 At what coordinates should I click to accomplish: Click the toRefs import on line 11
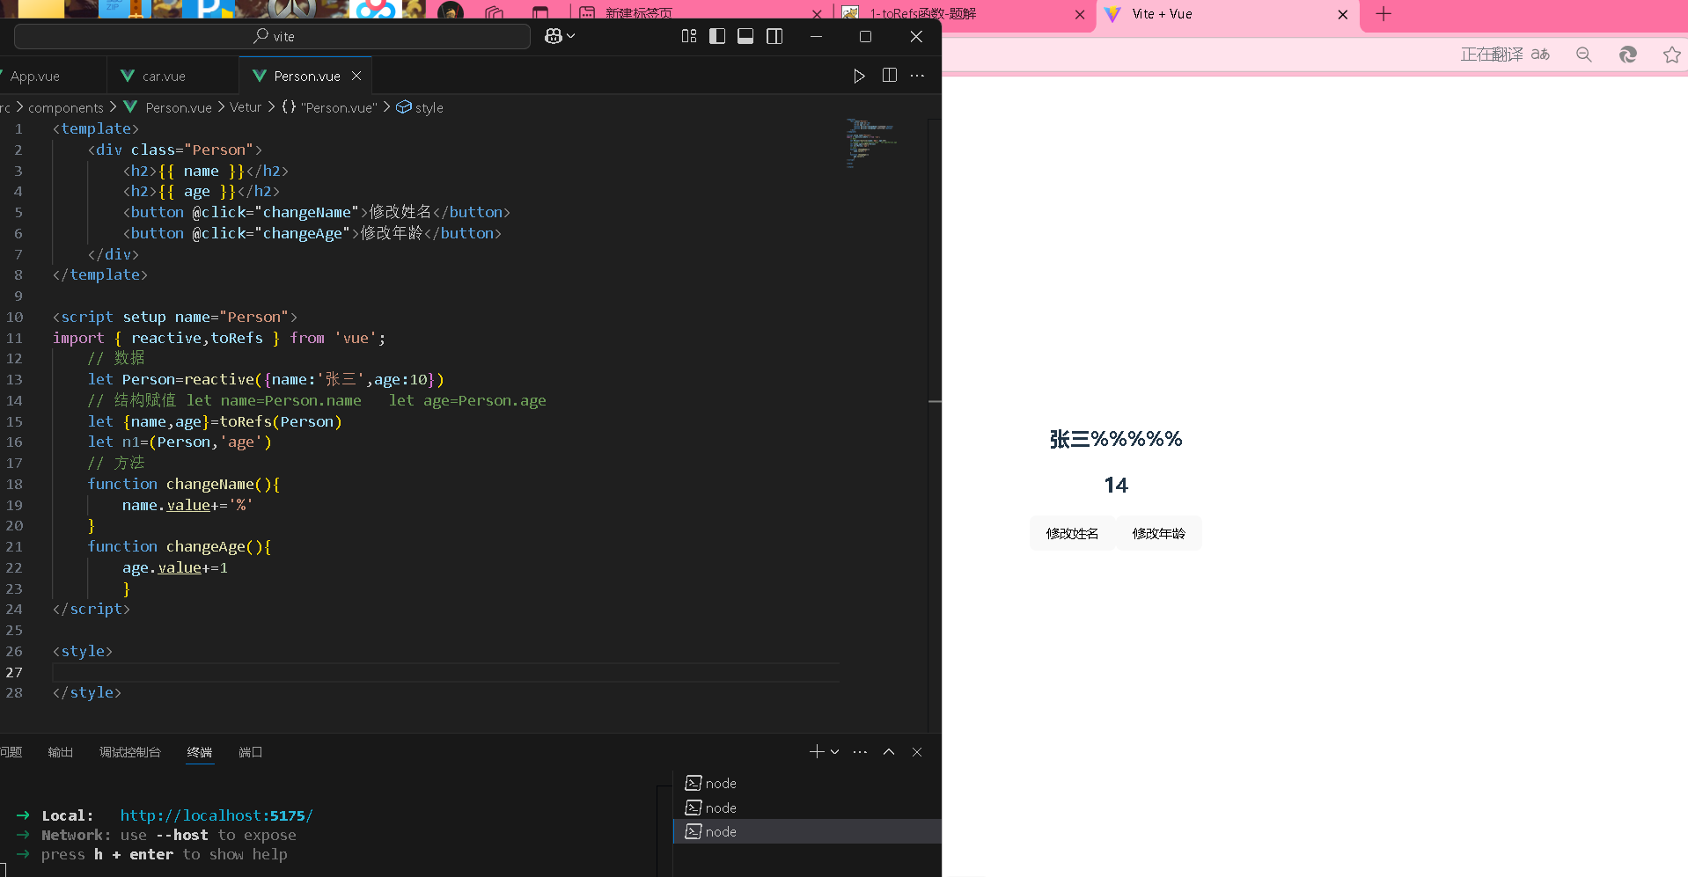point(237,338)
